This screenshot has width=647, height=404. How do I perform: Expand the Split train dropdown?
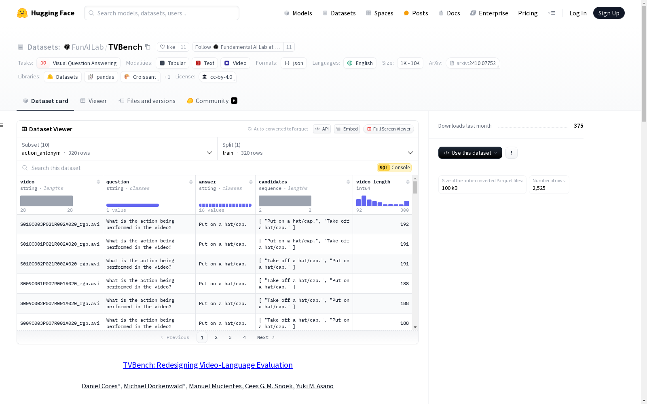point(318,149)
